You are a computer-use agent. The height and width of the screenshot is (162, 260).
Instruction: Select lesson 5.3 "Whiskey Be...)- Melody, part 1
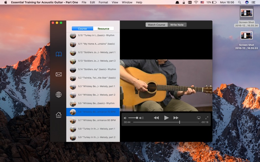(x=93, y=87)
